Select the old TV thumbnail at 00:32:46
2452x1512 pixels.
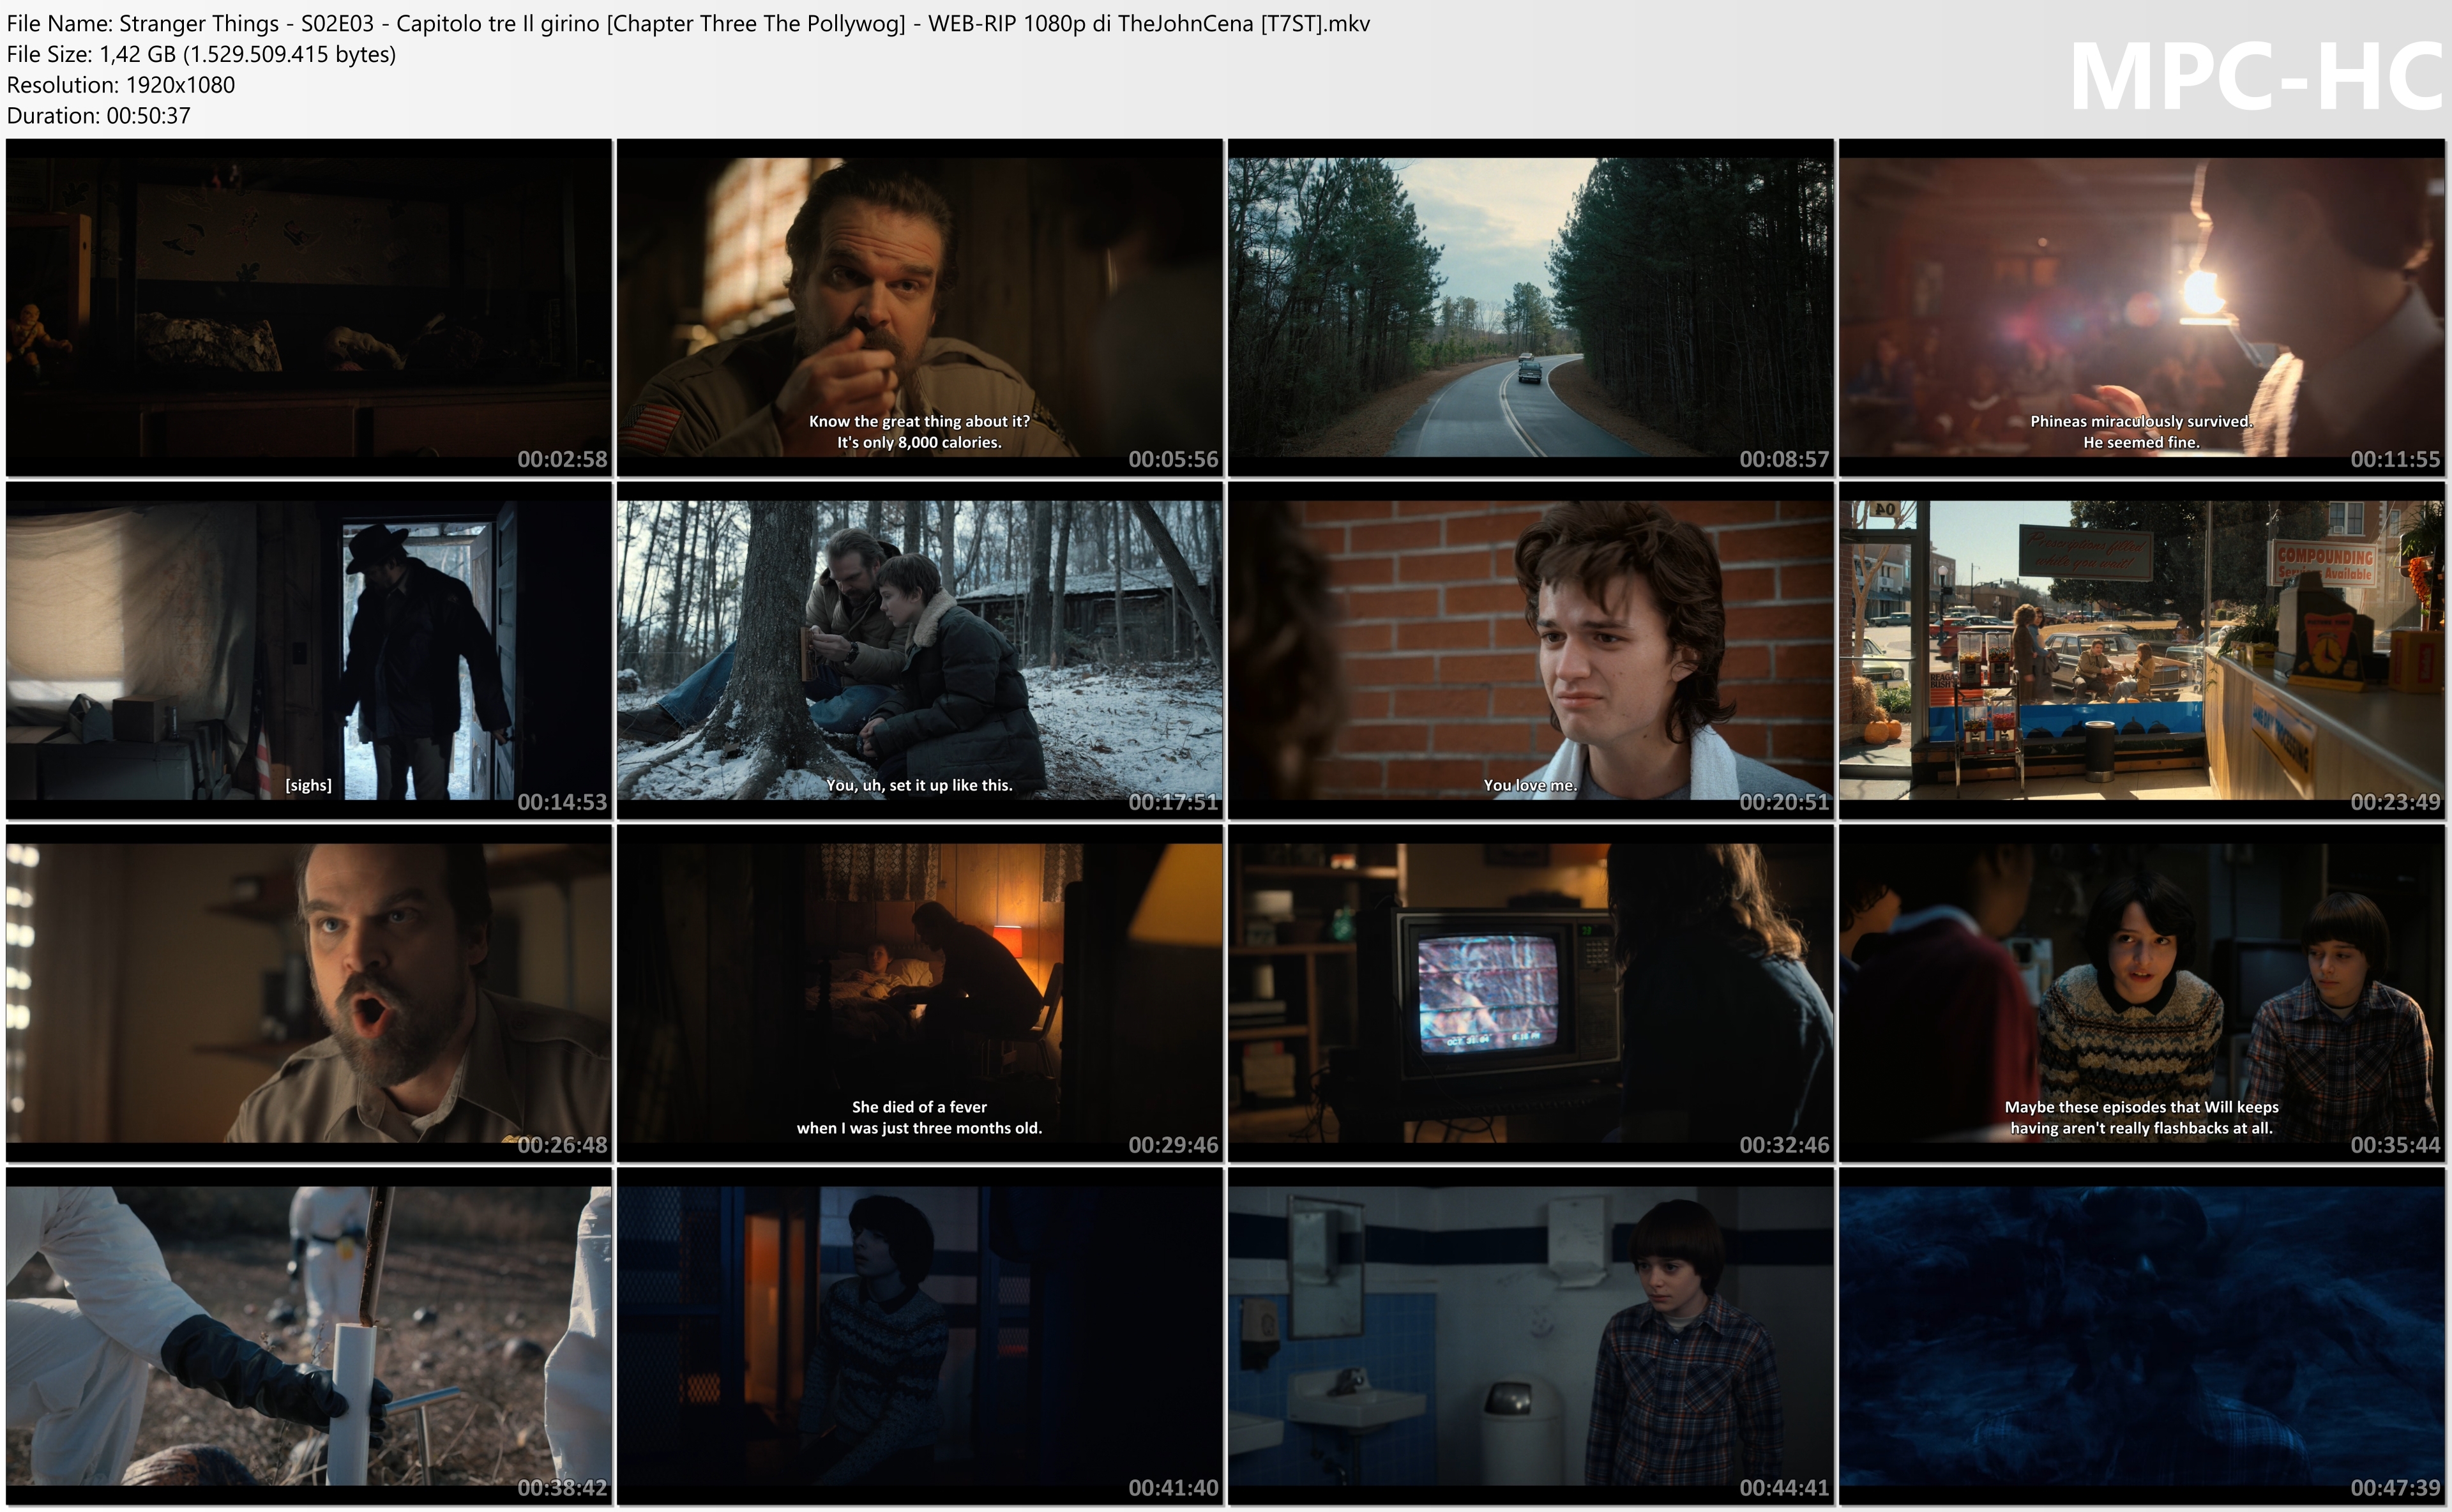pyautogui.click(x=1530, y=992)
